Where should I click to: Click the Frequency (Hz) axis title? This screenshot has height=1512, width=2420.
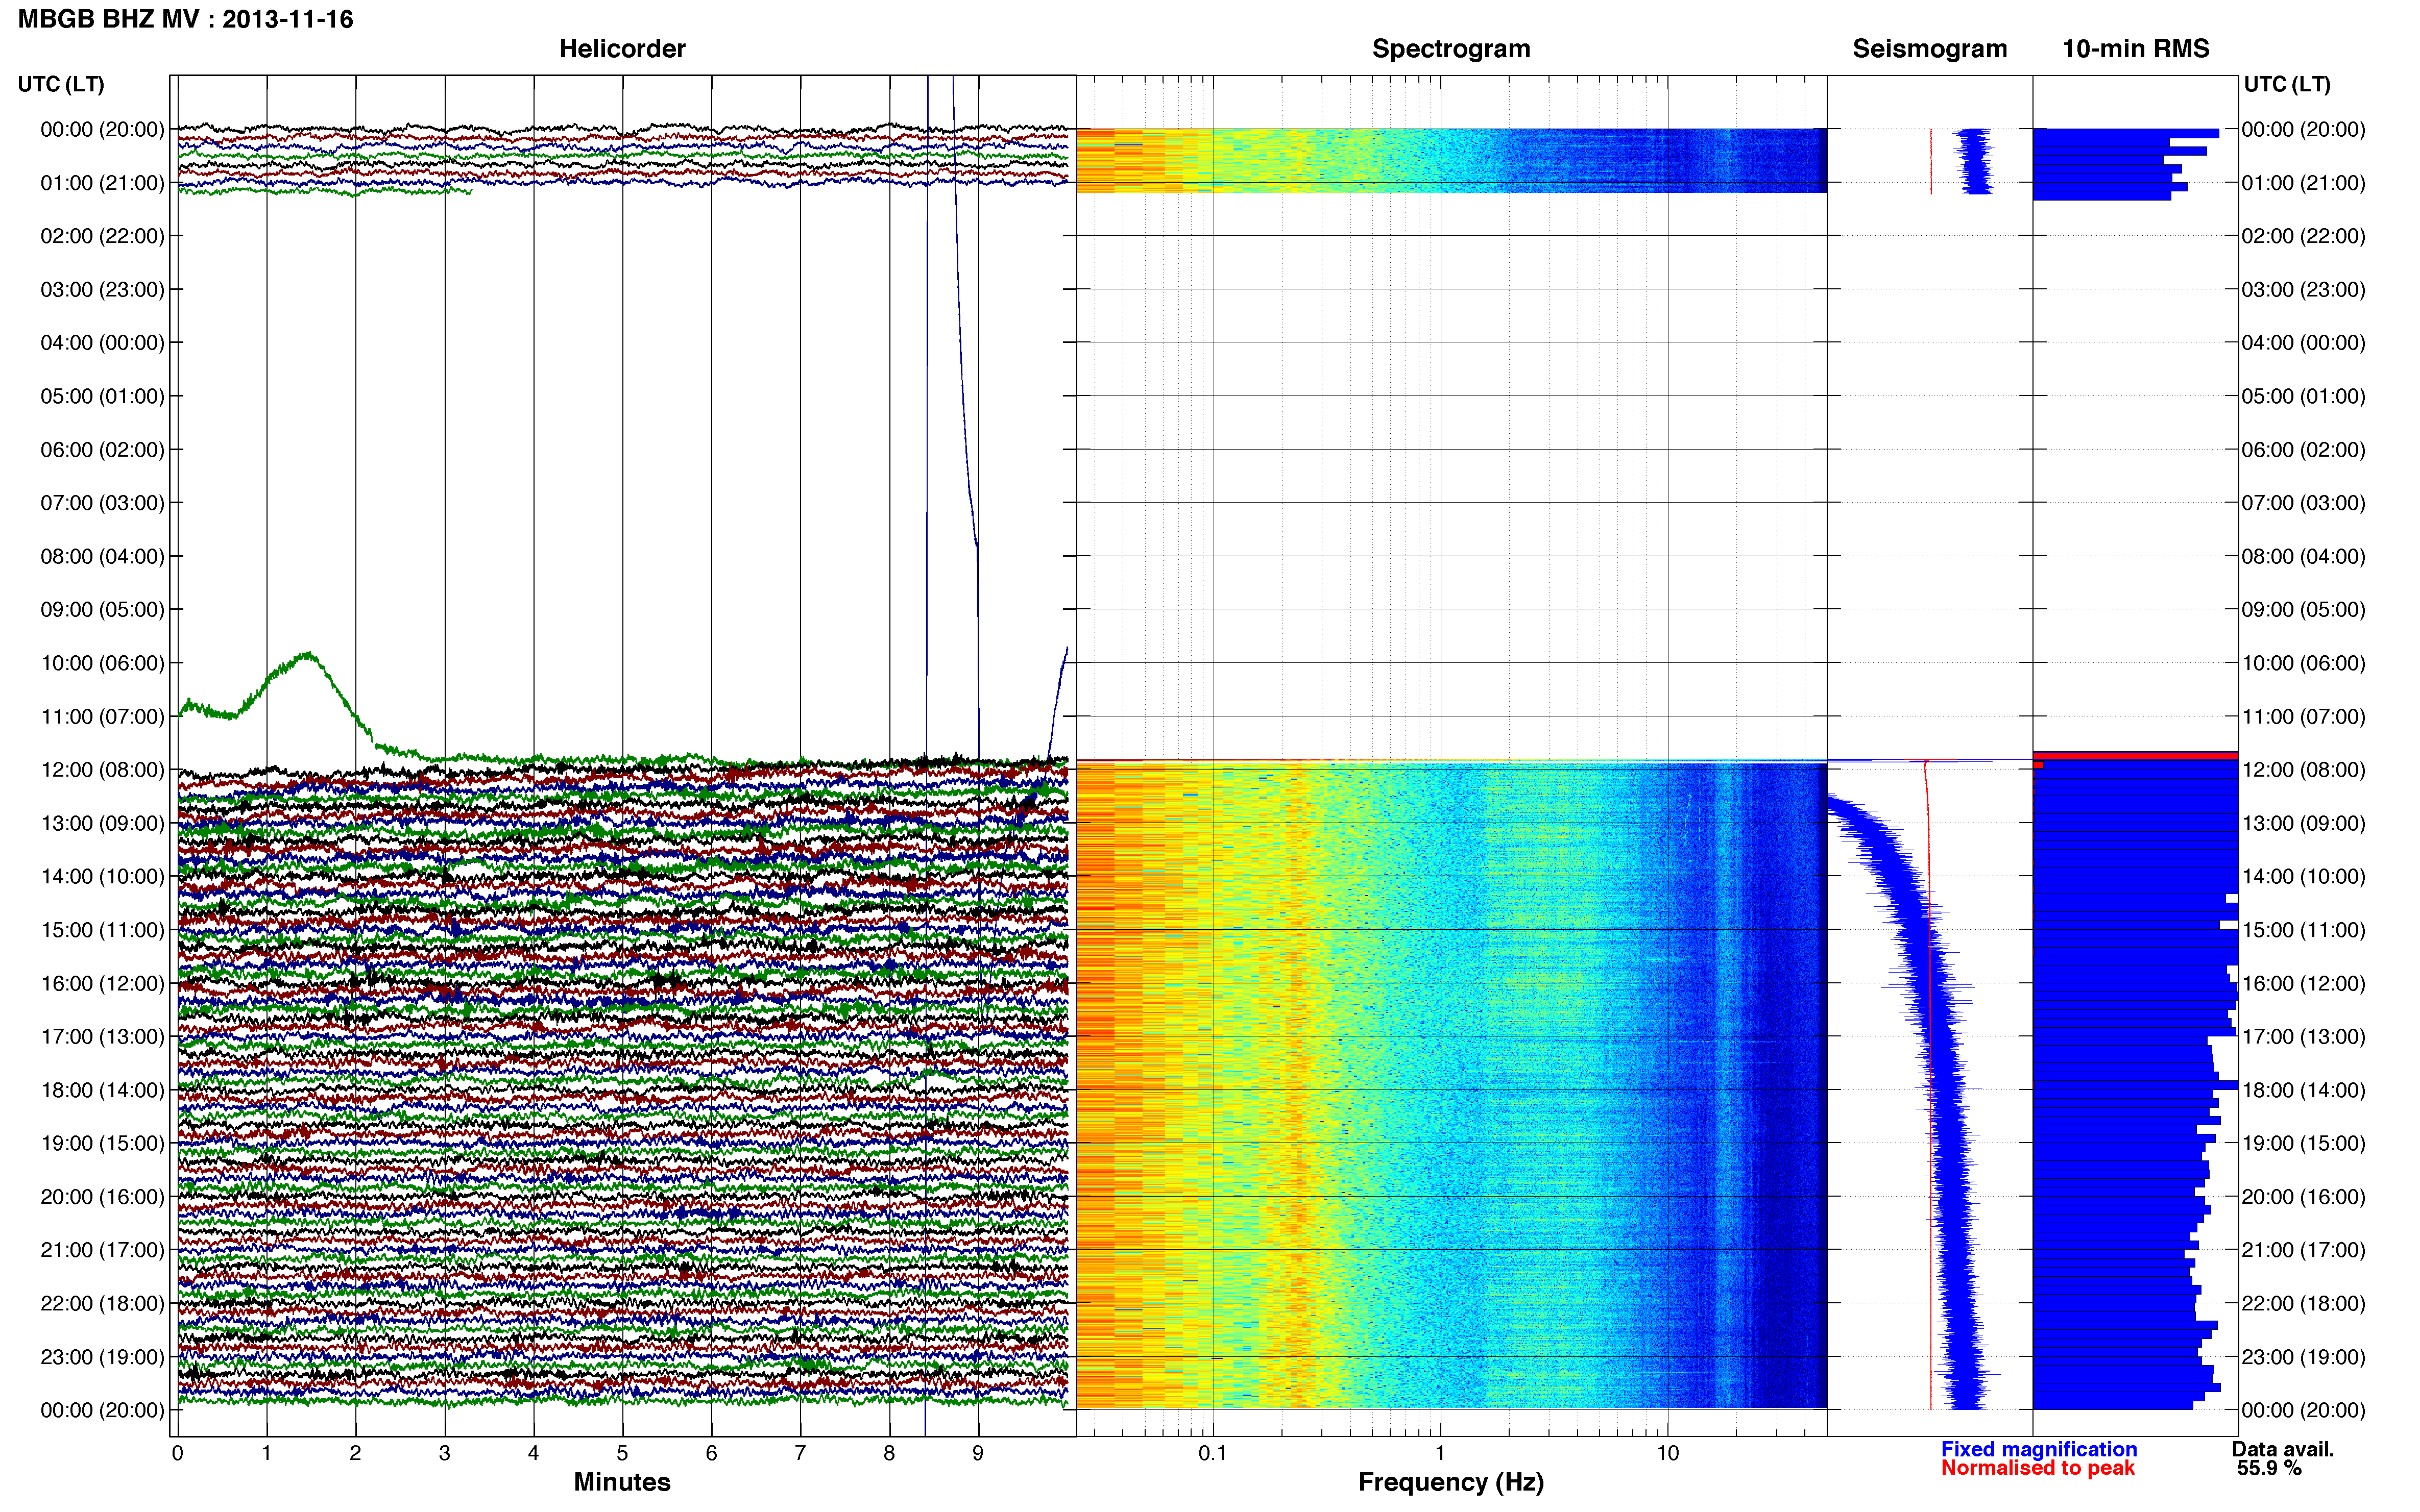(1450, 1482)
